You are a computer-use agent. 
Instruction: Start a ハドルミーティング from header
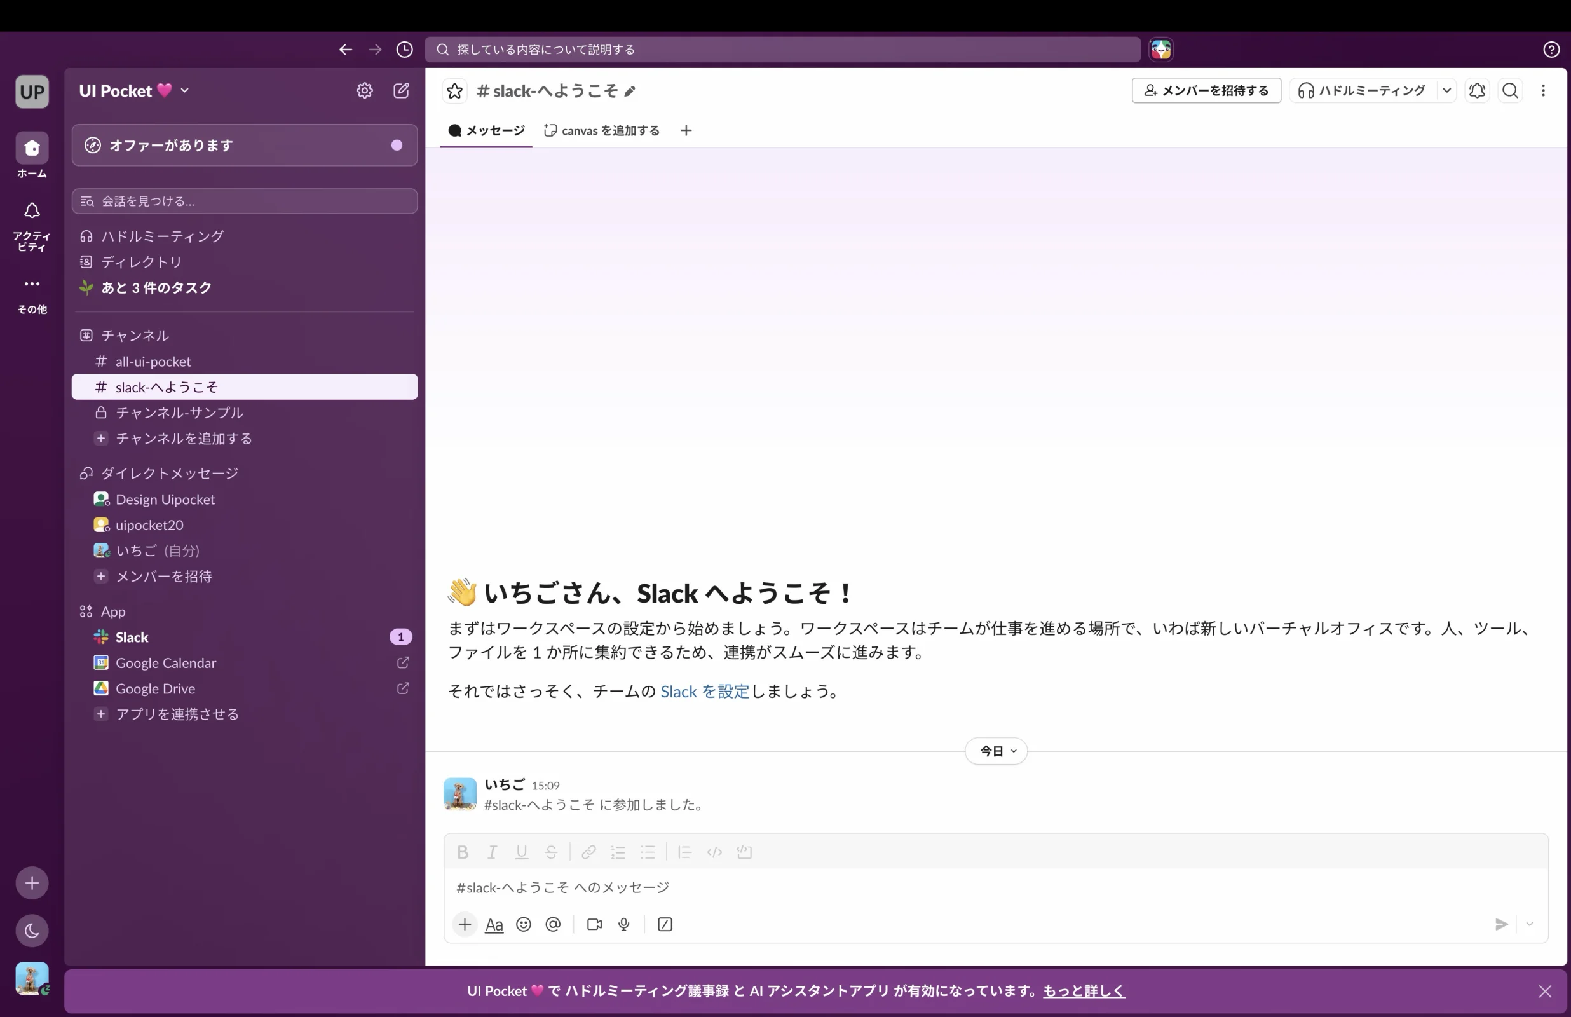(x=1363, y=90)
